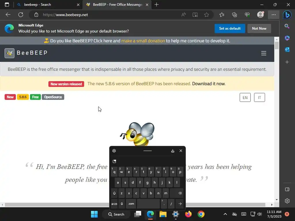Tap the shift key on keyboard

point(114,193)
